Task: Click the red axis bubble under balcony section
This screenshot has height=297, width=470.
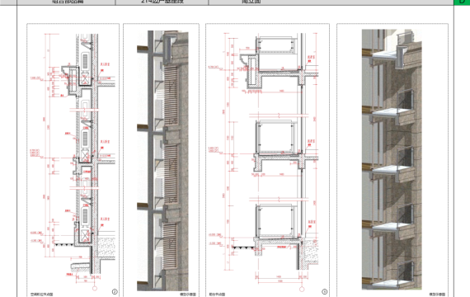Action: coord(302,290)
